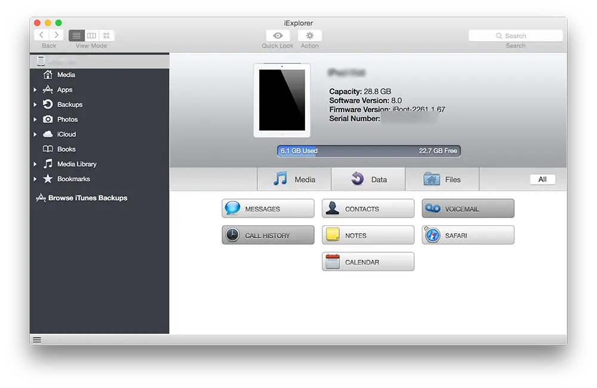Expand the Bookmarks tree item
Screen dimensions: 597x388
pos(35,179)
